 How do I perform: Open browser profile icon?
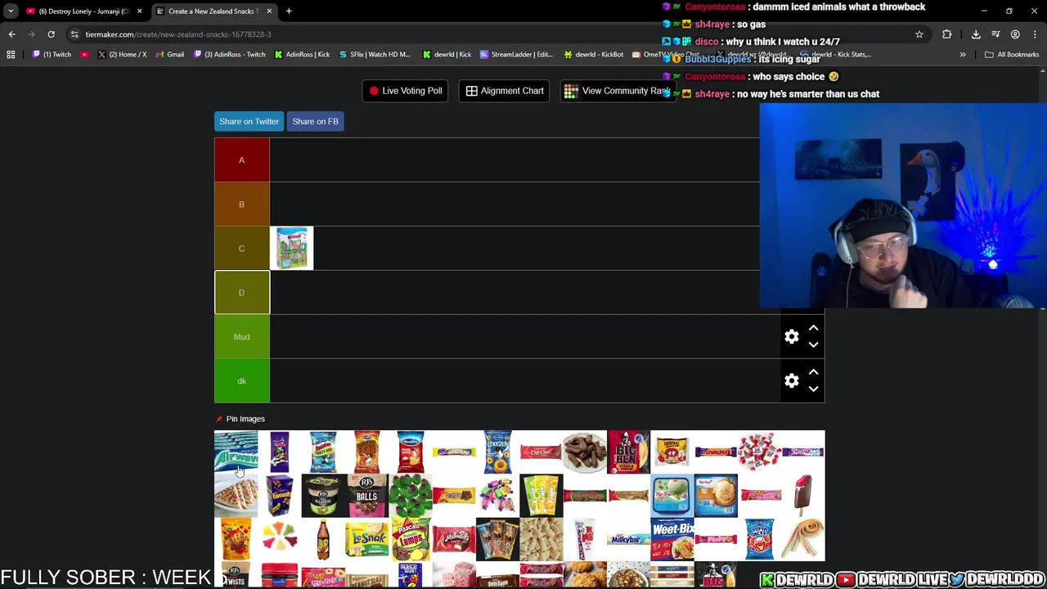(1015, 34)
